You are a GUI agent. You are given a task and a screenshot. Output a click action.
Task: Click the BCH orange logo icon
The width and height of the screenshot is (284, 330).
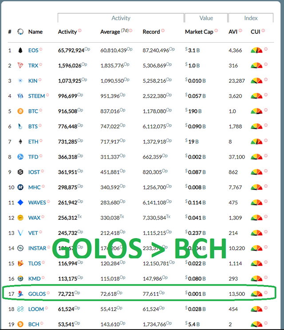[x=20, y=324]
